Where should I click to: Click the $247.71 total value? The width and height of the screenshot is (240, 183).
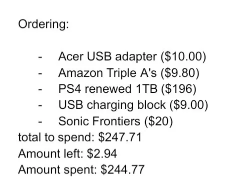[x=120, y=137]
